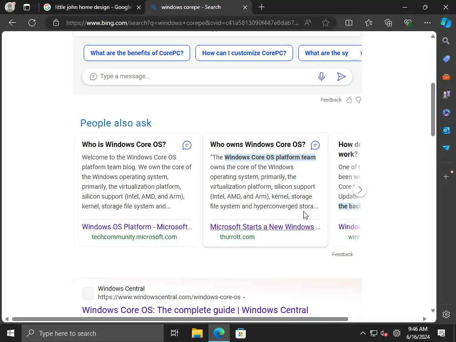Open sidebar Shopping tag icon
456x342 pixels.
click(446, 59)
